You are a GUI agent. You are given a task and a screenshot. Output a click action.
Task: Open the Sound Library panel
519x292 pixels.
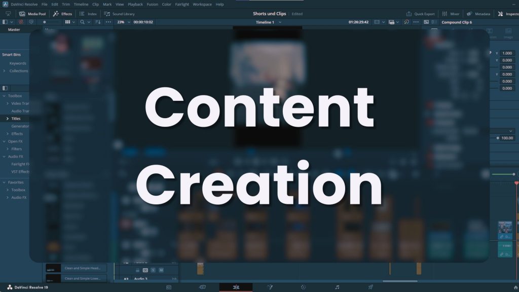click(x=120, y=14)
